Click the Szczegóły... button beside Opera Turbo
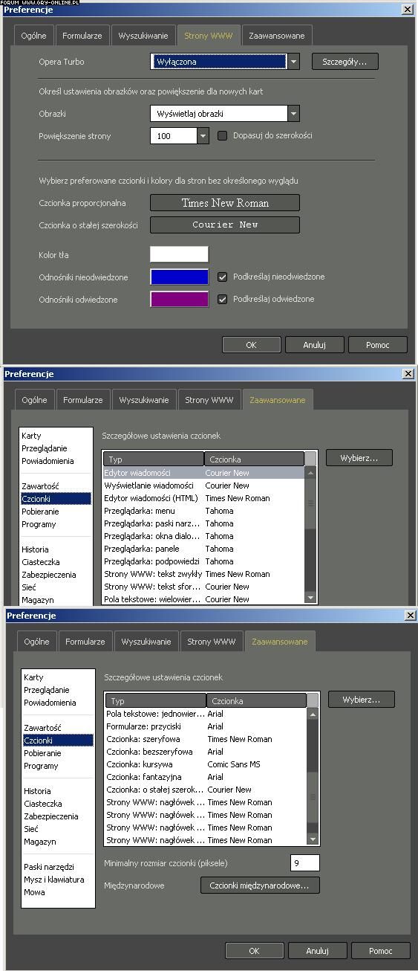Screen dimensions: 418x971 tap(345, 62)
